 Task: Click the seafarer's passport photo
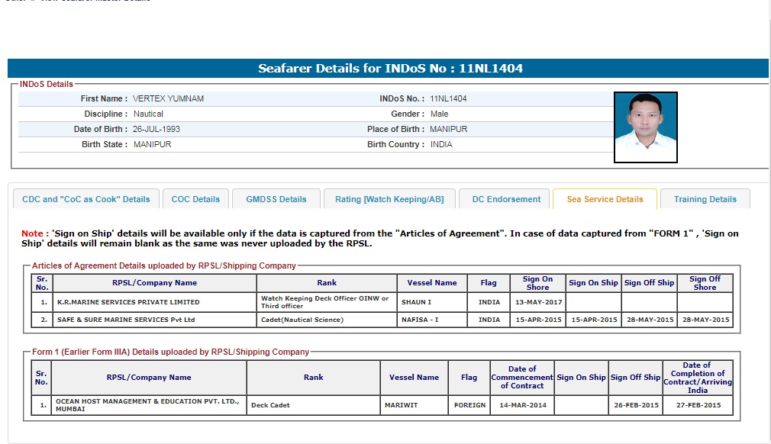[x=645, y=127]
